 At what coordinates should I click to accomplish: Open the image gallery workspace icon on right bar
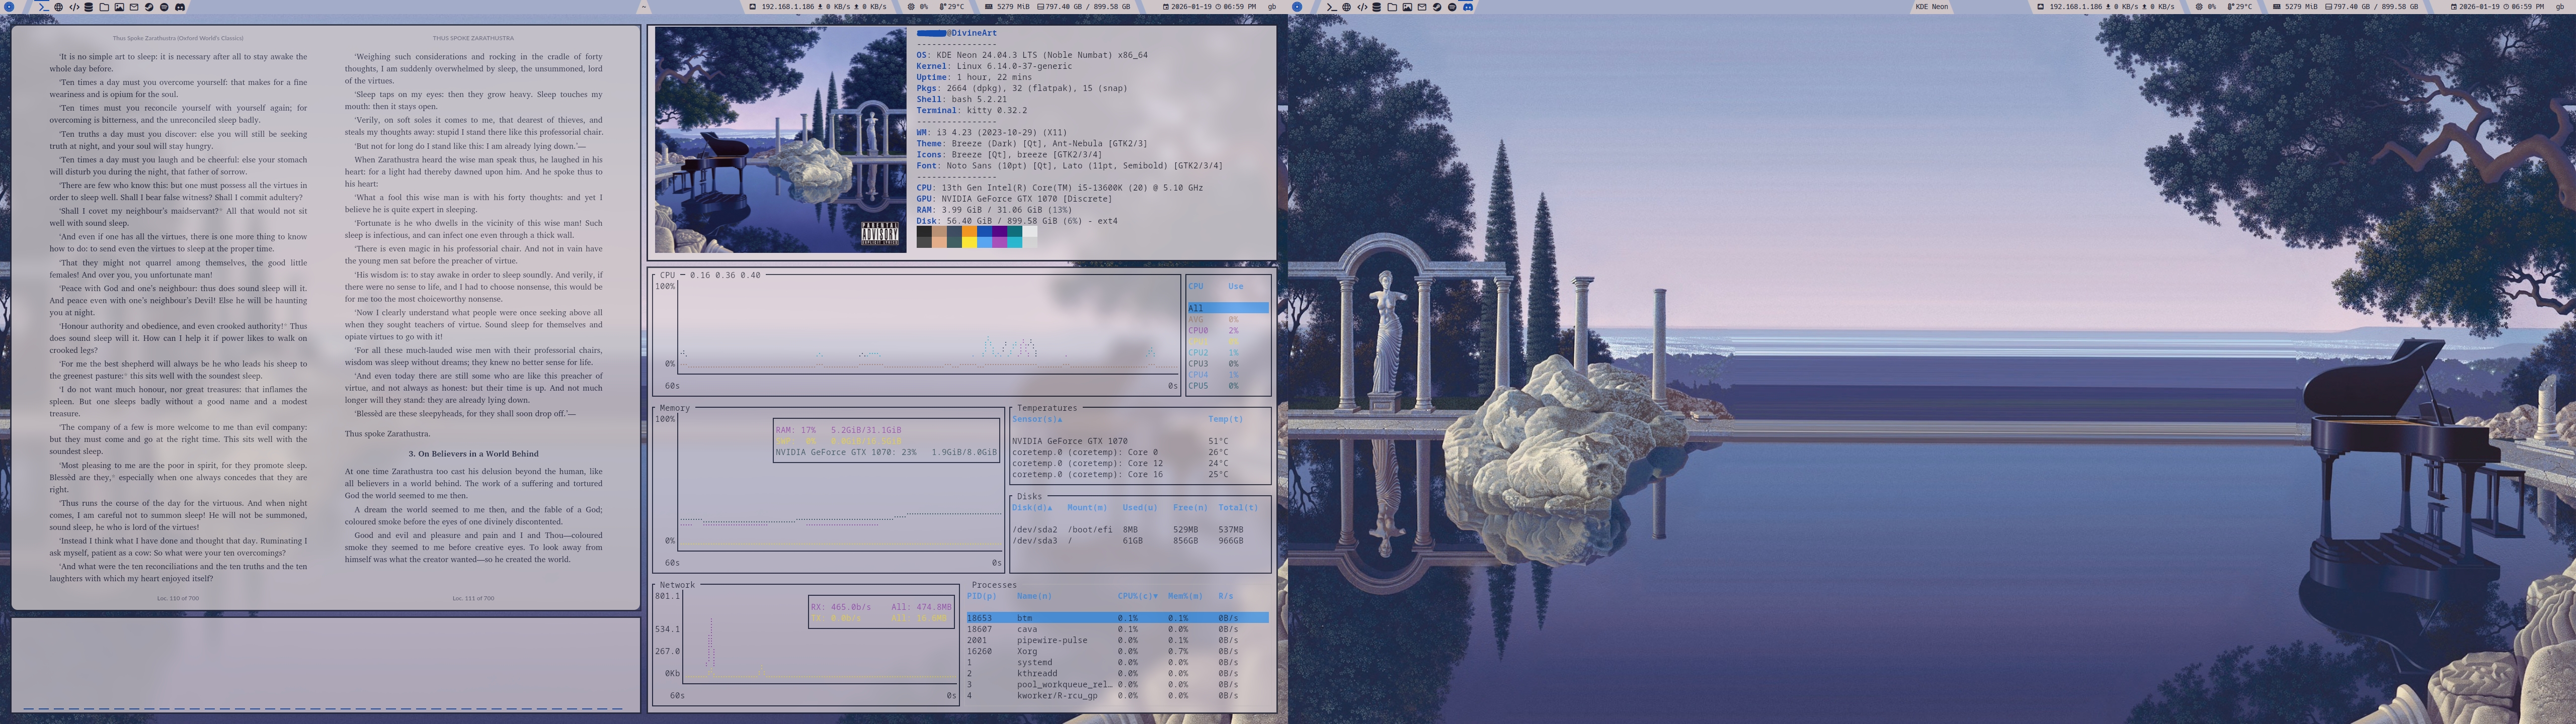1407,7
